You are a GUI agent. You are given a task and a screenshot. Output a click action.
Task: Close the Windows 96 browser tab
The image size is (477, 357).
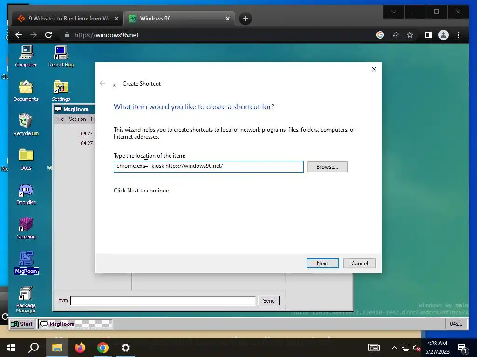tap(227, 19)
